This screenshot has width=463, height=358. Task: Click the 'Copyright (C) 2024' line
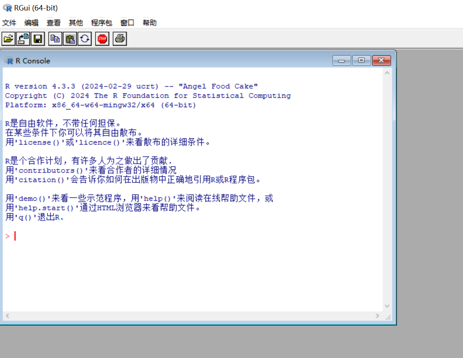pos(148,96)
